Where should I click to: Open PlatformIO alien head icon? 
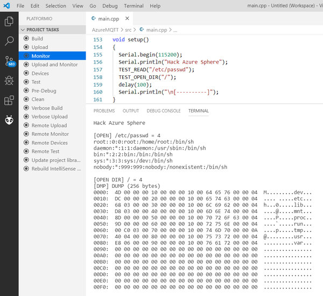tap(9, 120)
